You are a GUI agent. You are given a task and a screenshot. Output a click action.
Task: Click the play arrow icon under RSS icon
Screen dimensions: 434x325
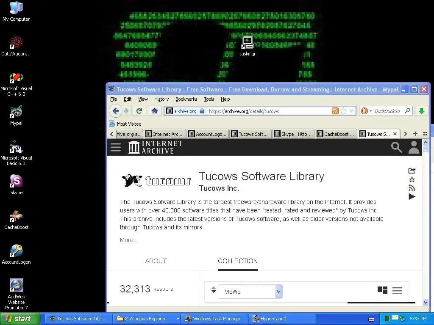point(412,196)
